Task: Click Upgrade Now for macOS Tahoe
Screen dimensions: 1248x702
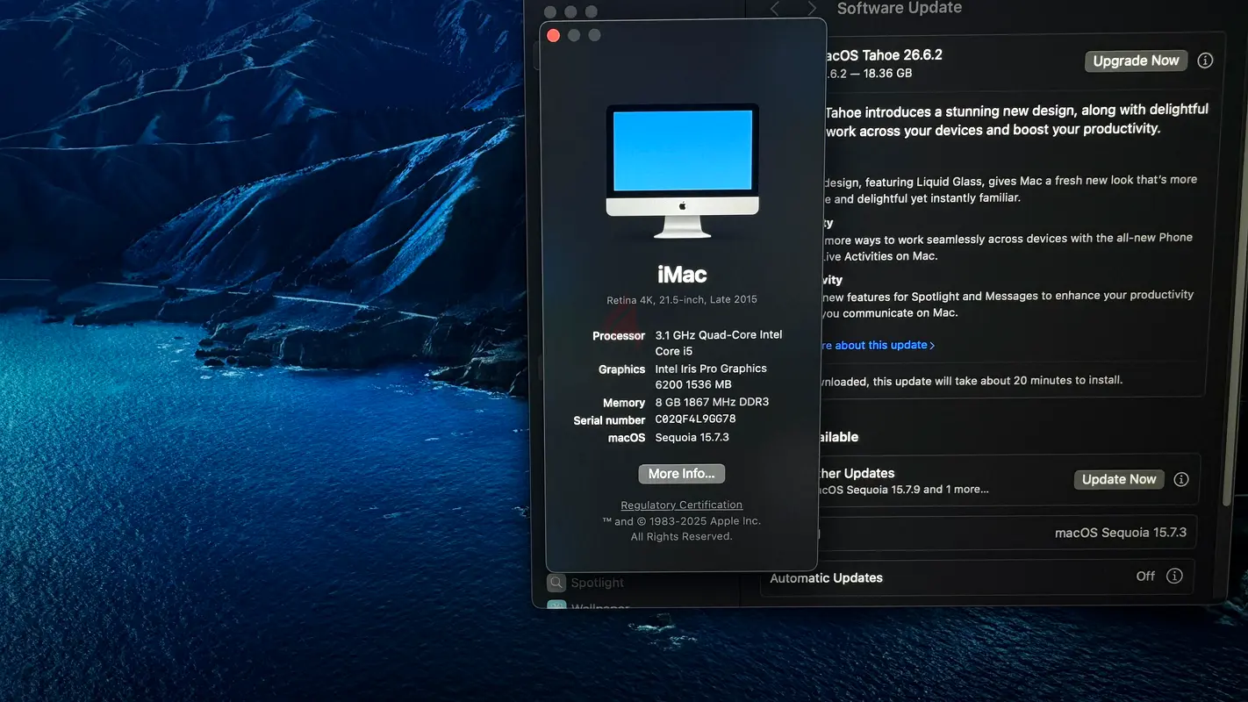Action: (x=1136, y=61)
